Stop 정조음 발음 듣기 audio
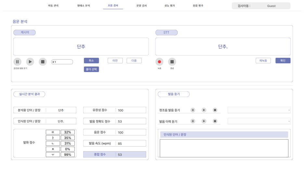 215,110
